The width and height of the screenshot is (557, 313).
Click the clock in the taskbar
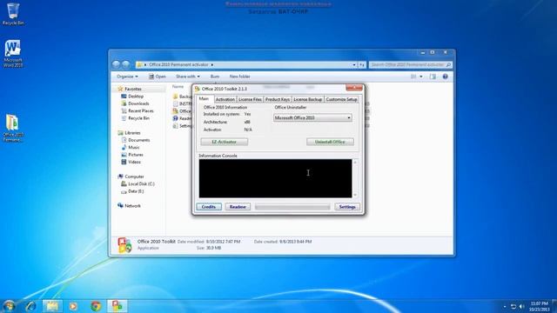click(540, 307)
